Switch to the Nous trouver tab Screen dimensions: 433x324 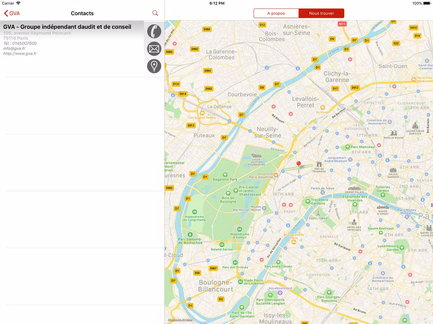pyautogui.click(x=321, y=13)
